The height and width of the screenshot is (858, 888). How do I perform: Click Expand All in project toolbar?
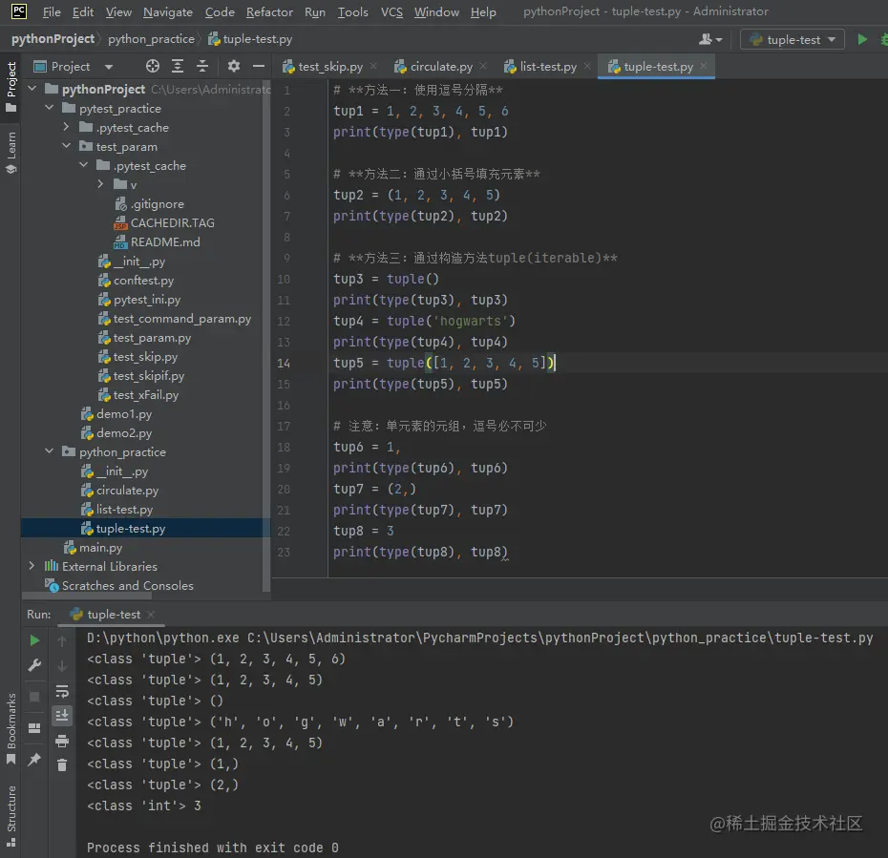(178, 66)
